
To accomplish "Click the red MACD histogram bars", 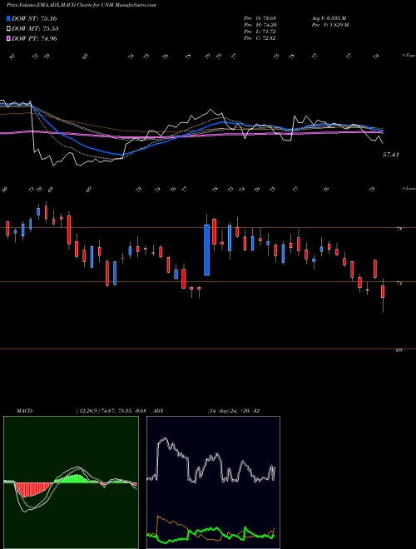I will tap(32, 489).
